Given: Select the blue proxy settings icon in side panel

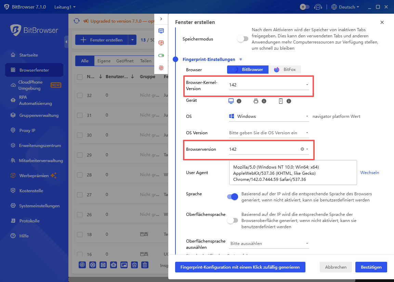Looking at the screenshot, I should pyautogui.click(x=161, y=30).
